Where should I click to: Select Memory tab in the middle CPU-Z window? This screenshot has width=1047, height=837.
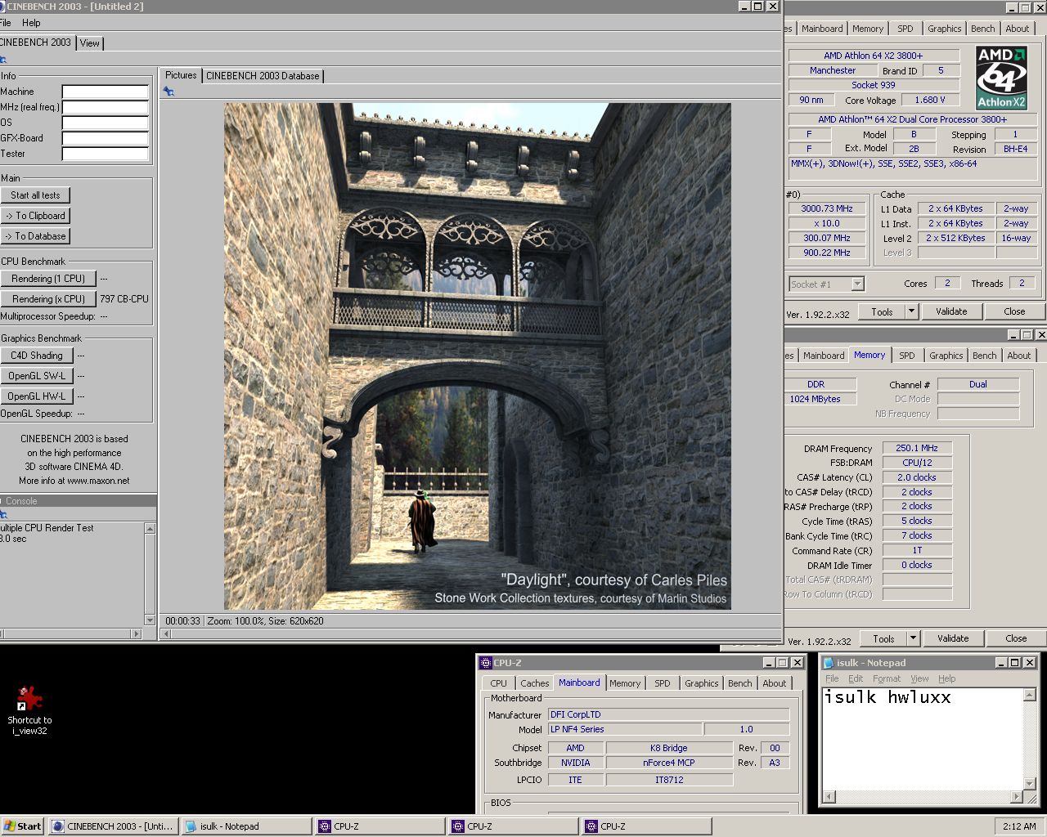870,355
